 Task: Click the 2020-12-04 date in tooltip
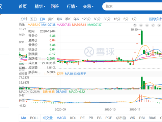coord(48,31)
